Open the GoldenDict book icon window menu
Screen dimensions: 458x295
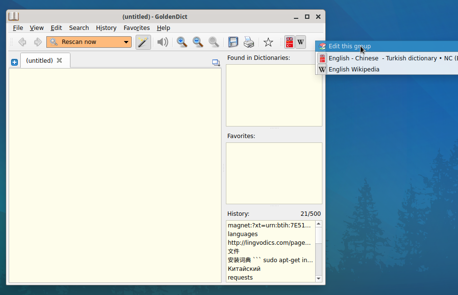14,16
